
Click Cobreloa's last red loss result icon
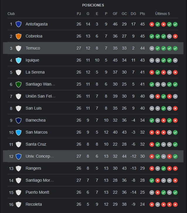[175, 36]
